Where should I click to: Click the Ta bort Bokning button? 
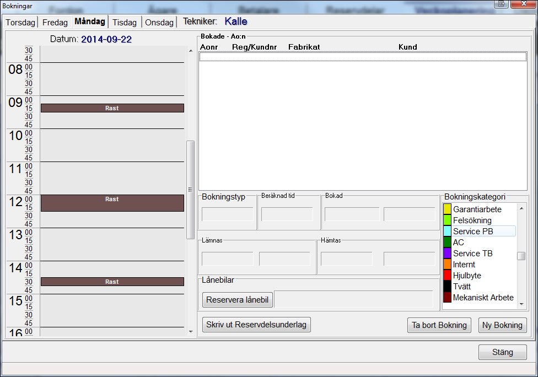pos(439,325)
